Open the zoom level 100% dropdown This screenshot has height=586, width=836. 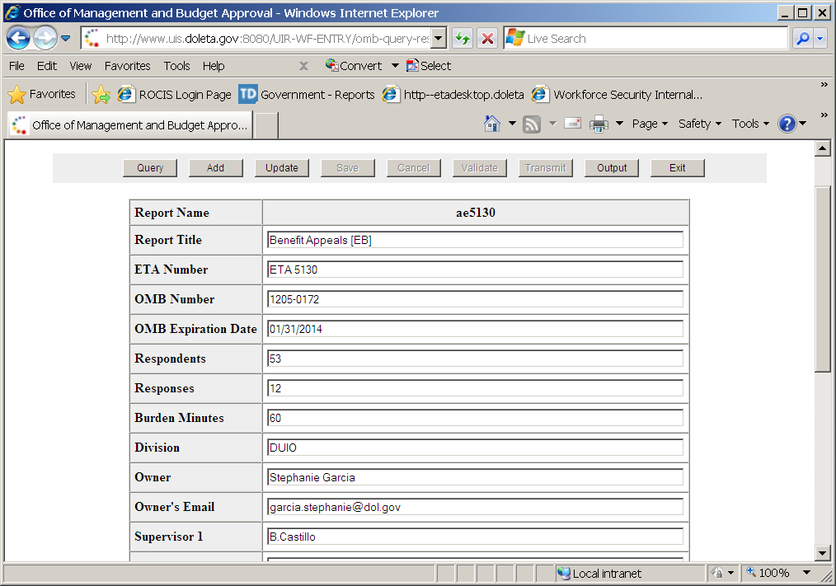[x=805, y=573]
